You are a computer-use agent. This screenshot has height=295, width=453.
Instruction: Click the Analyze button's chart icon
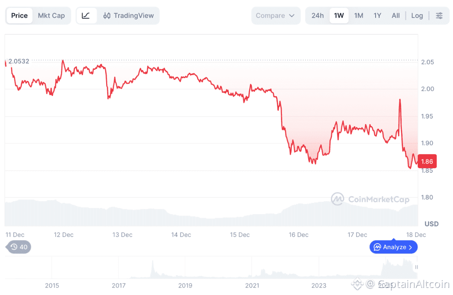[x=377, y=247]
